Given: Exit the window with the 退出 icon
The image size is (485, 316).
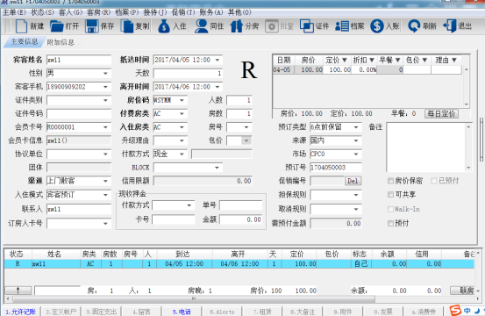Looking at the screenshot, I should [449, 26].
